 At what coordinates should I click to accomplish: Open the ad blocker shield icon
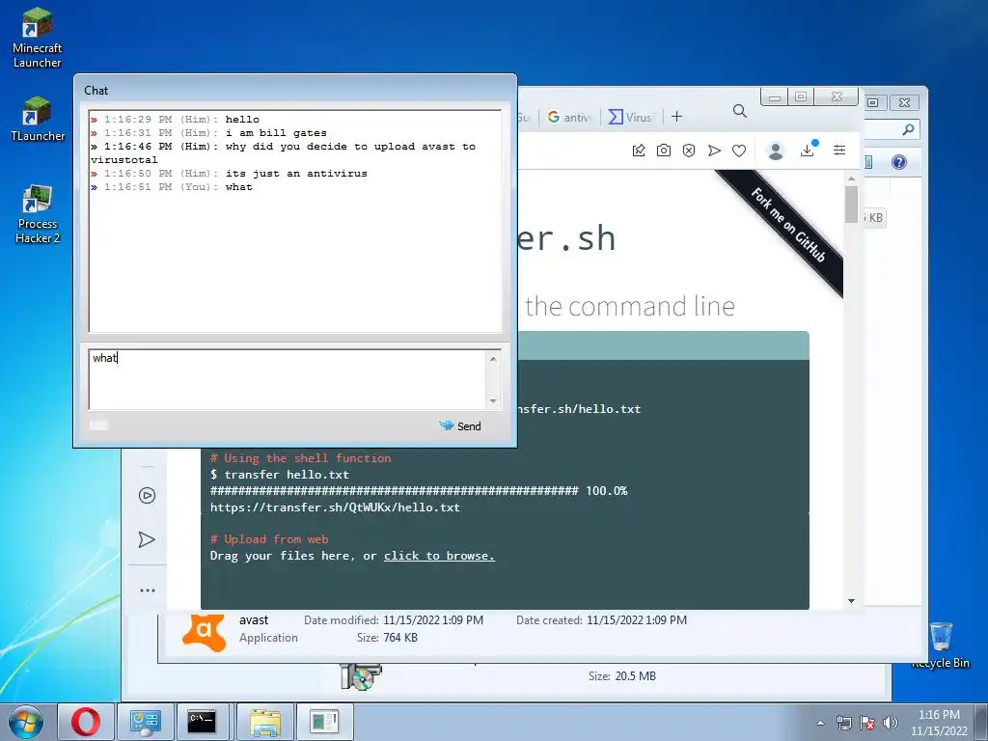click(x=689, y=151)
